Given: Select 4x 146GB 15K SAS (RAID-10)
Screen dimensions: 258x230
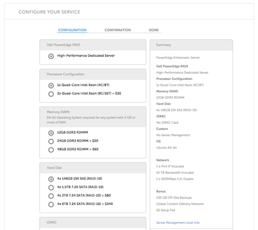Looking at the screenshot, I should tap(51, 179).
